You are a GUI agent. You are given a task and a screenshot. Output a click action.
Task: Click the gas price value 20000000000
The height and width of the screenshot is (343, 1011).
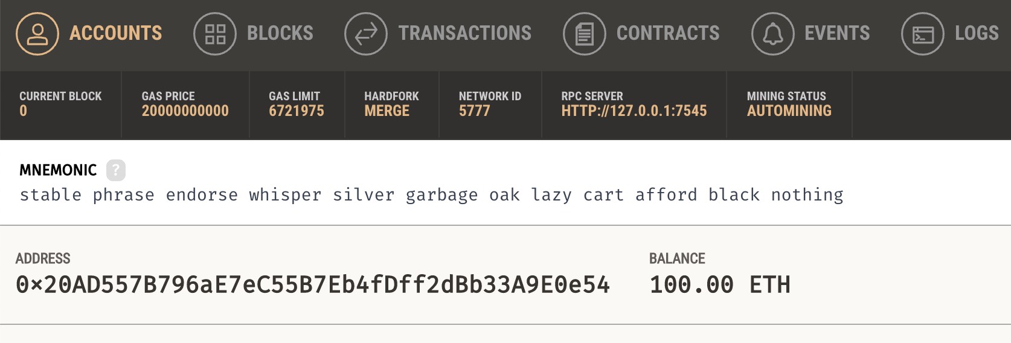point(185,111)
